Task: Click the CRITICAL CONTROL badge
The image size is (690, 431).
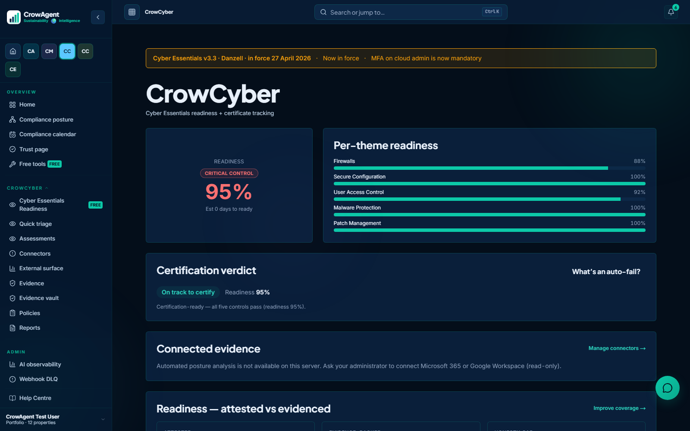Action: point(229,173)
